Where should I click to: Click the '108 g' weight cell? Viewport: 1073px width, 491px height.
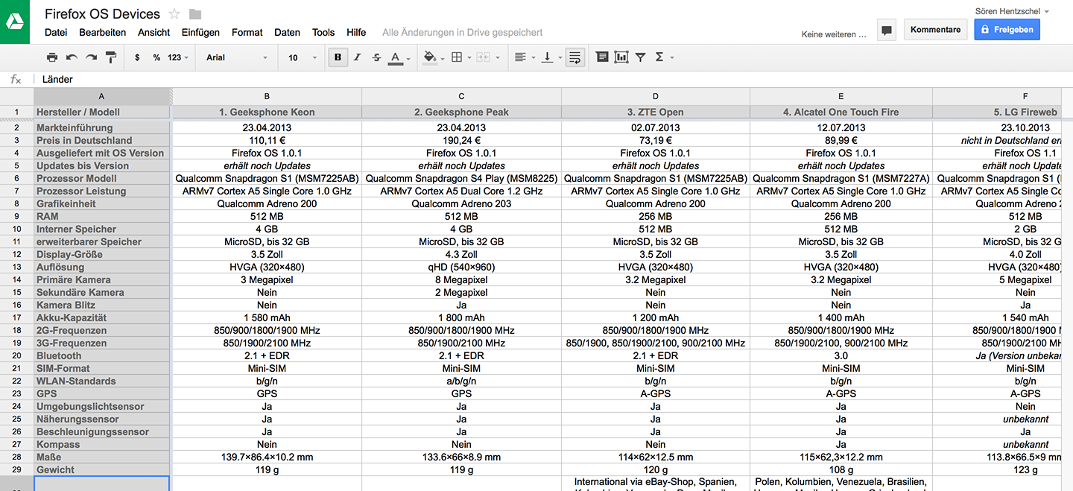[841, 469]
